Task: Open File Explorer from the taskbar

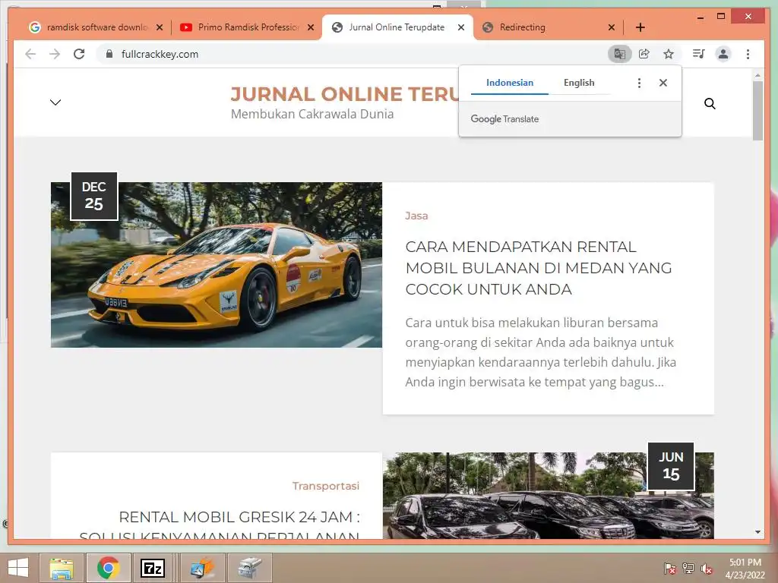Action: [x=61, y=568]
